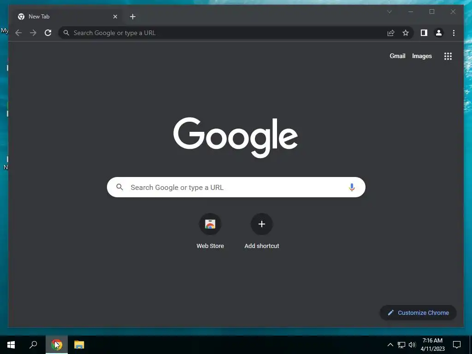Open the Chrome three-dot menu
Screen dimensions: 472x354
coord(454,33)
